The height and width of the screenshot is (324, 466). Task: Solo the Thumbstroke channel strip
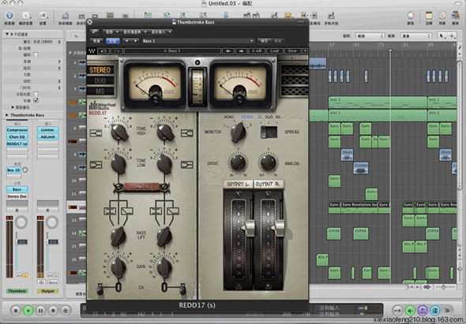tap(25, 276)
